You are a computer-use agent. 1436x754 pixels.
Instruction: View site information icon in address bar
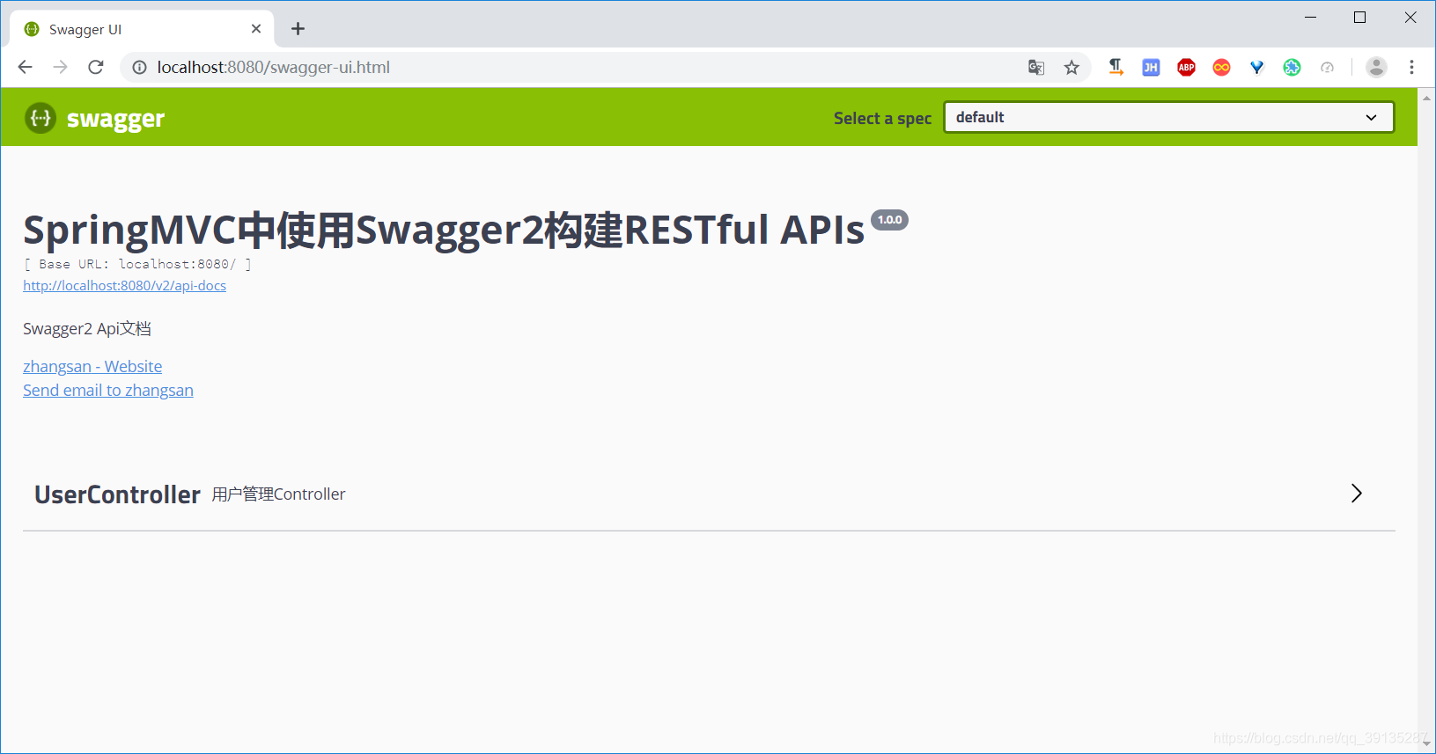tap(139, 67)
